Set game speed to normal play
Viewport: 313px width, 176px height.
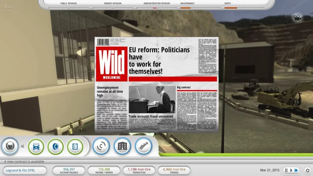pos(291,170)
